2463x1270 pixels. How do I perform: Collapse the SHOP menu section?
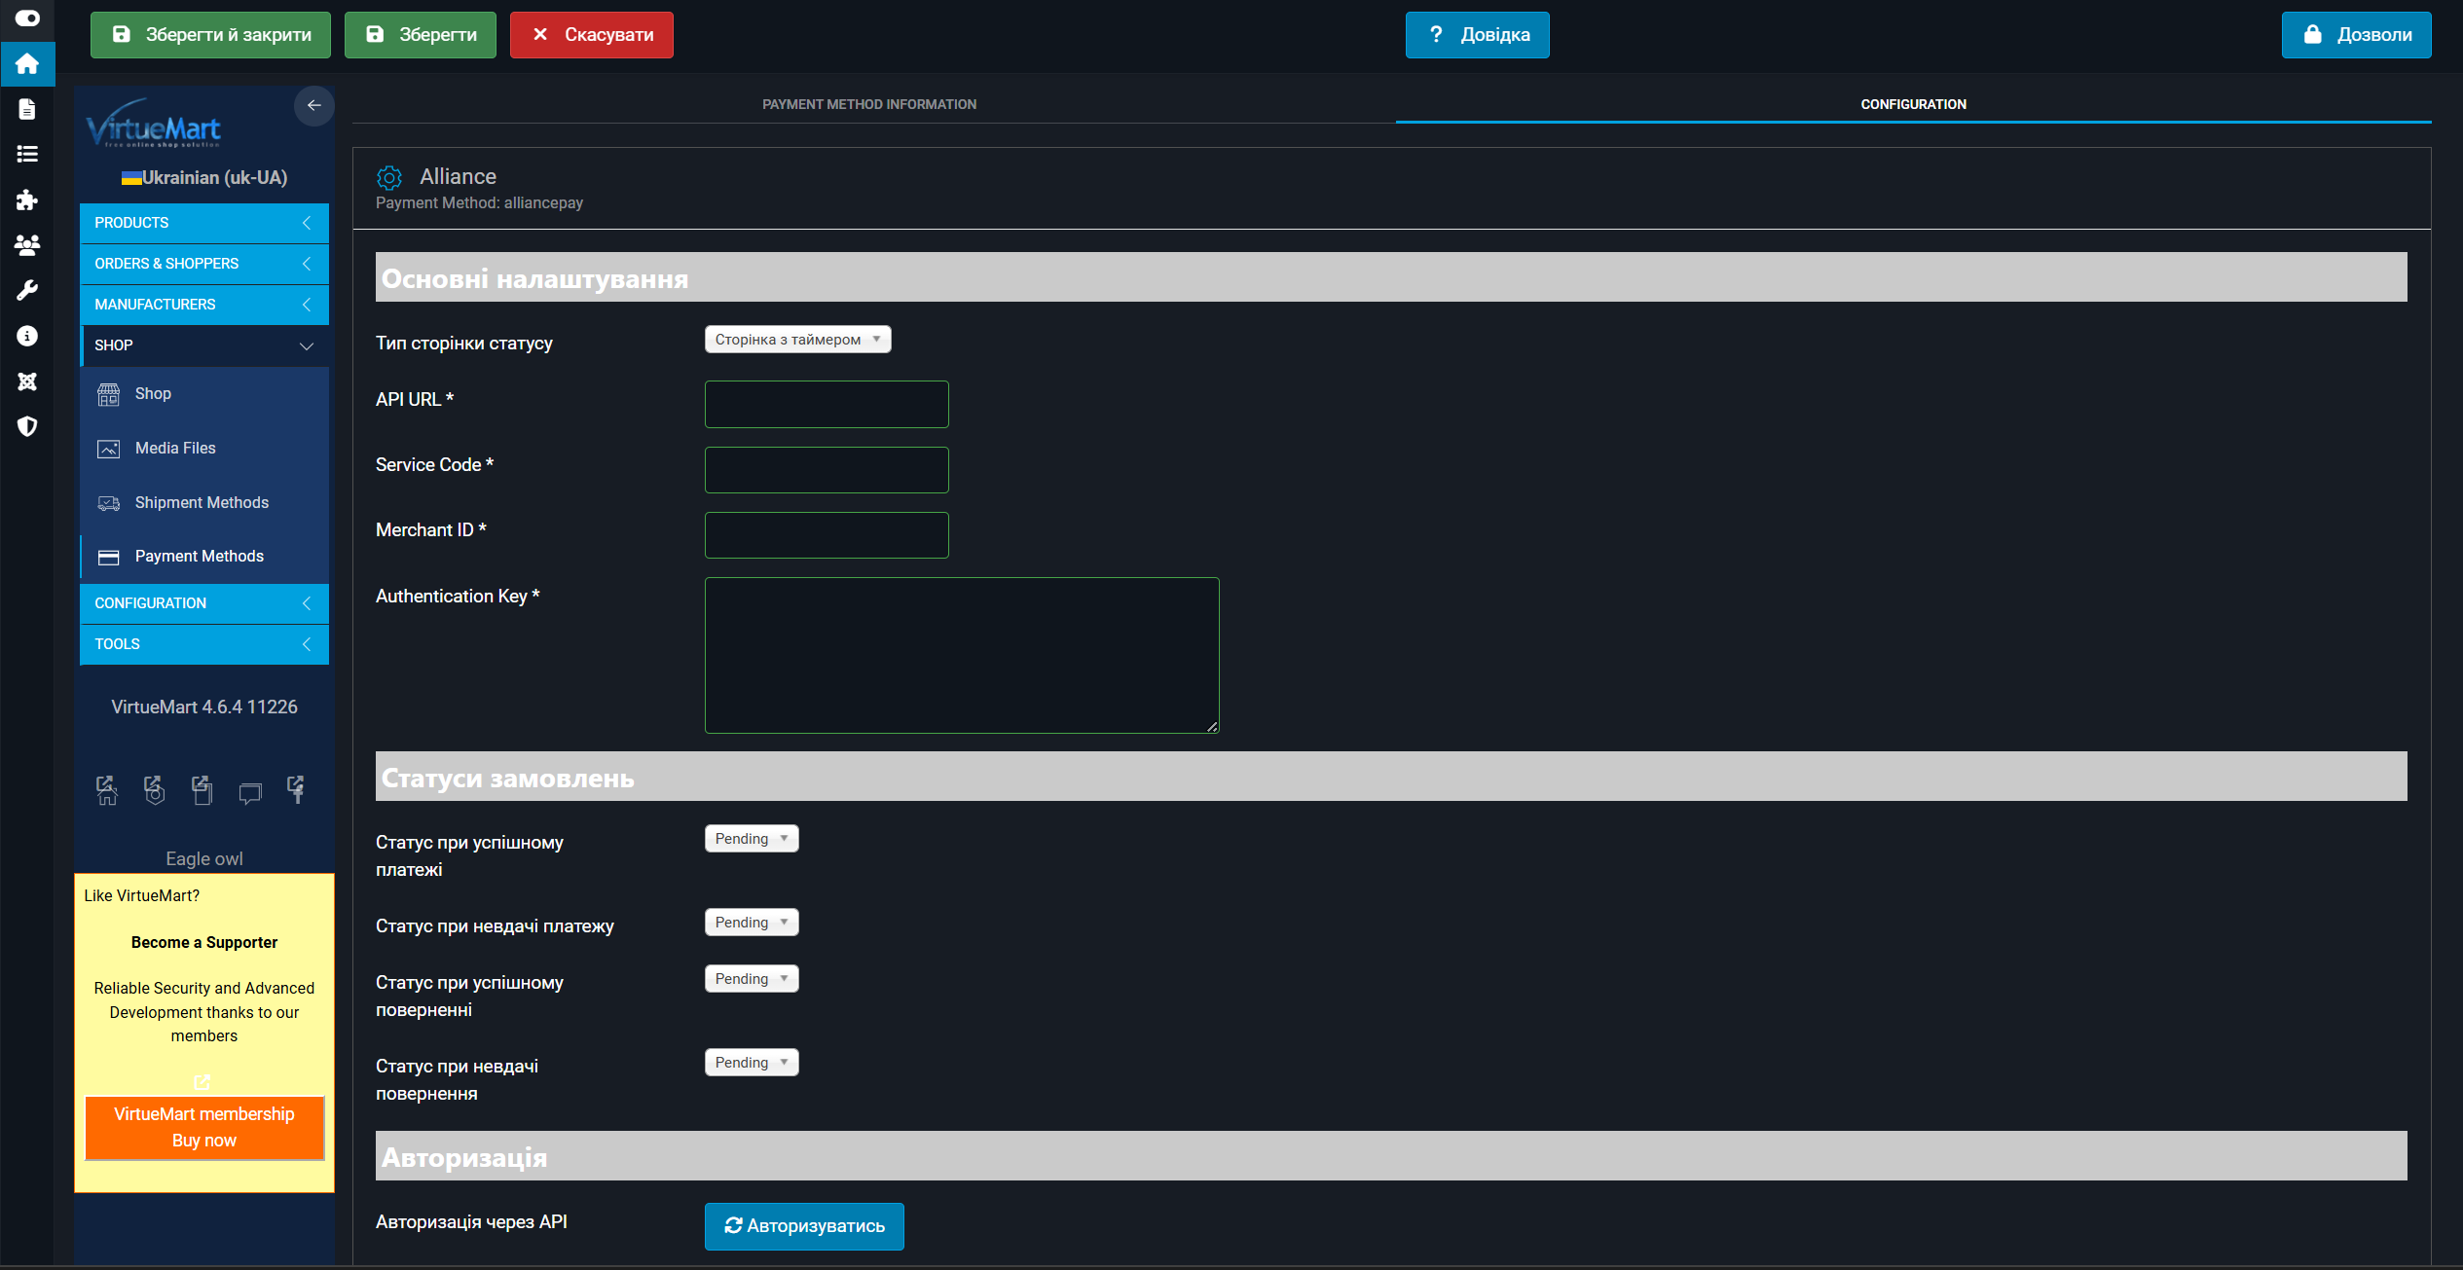(203, 345)
